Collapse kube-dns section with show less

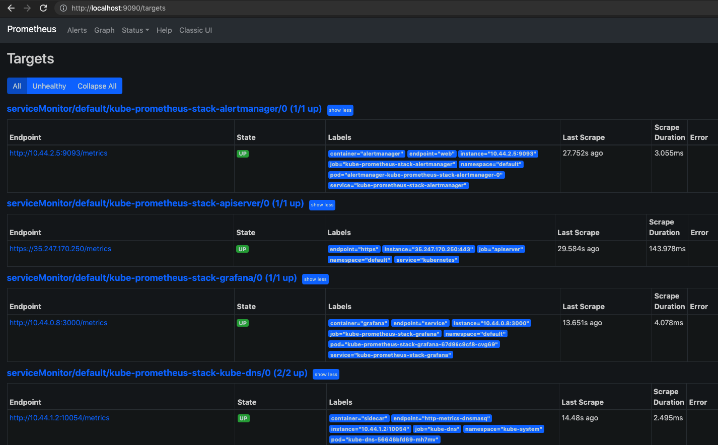point(326,375)
